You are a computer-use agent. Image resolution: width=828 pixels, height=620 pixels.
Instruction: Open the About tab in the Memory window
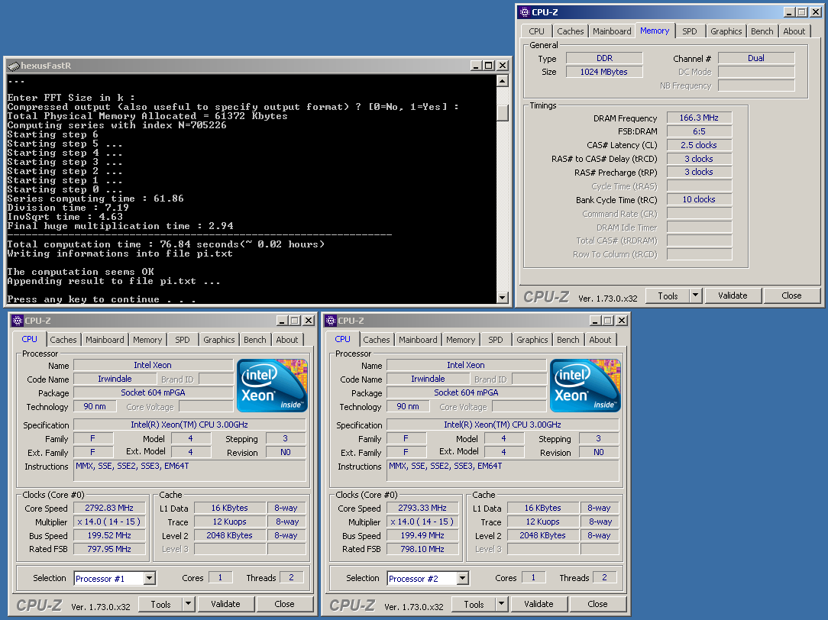(794, 31)
